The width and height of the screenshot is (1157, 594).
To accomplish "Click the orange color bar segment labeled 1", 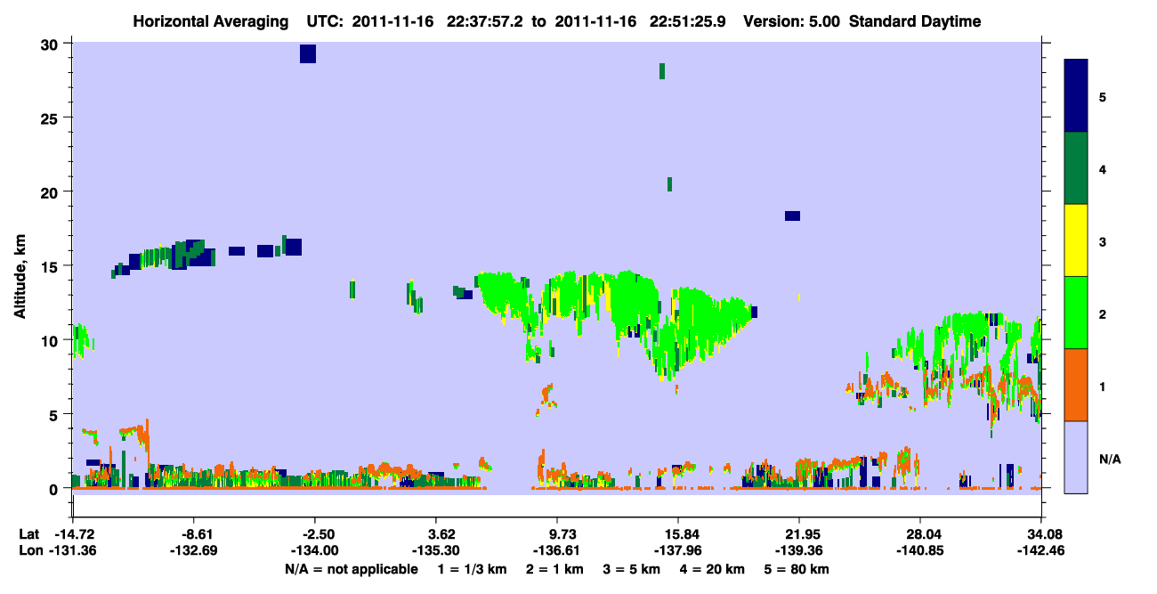I will (x=1076, y=385).
